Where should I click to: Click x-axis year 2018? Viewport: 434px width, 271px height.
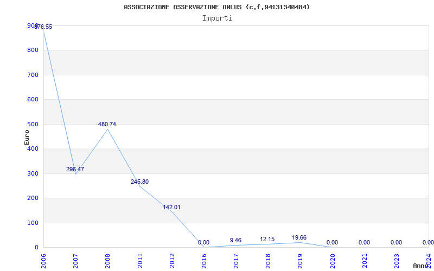(269, 261)
